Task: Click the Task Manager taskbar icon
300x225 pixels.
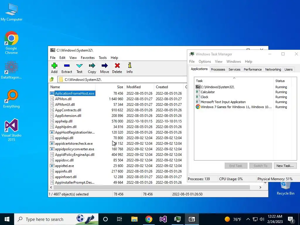Action: tap(177, 219)
